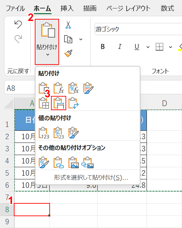Viewport: 182px width, 228px height.
Task: Select row 5 header
Action: (x=7, y=173)
